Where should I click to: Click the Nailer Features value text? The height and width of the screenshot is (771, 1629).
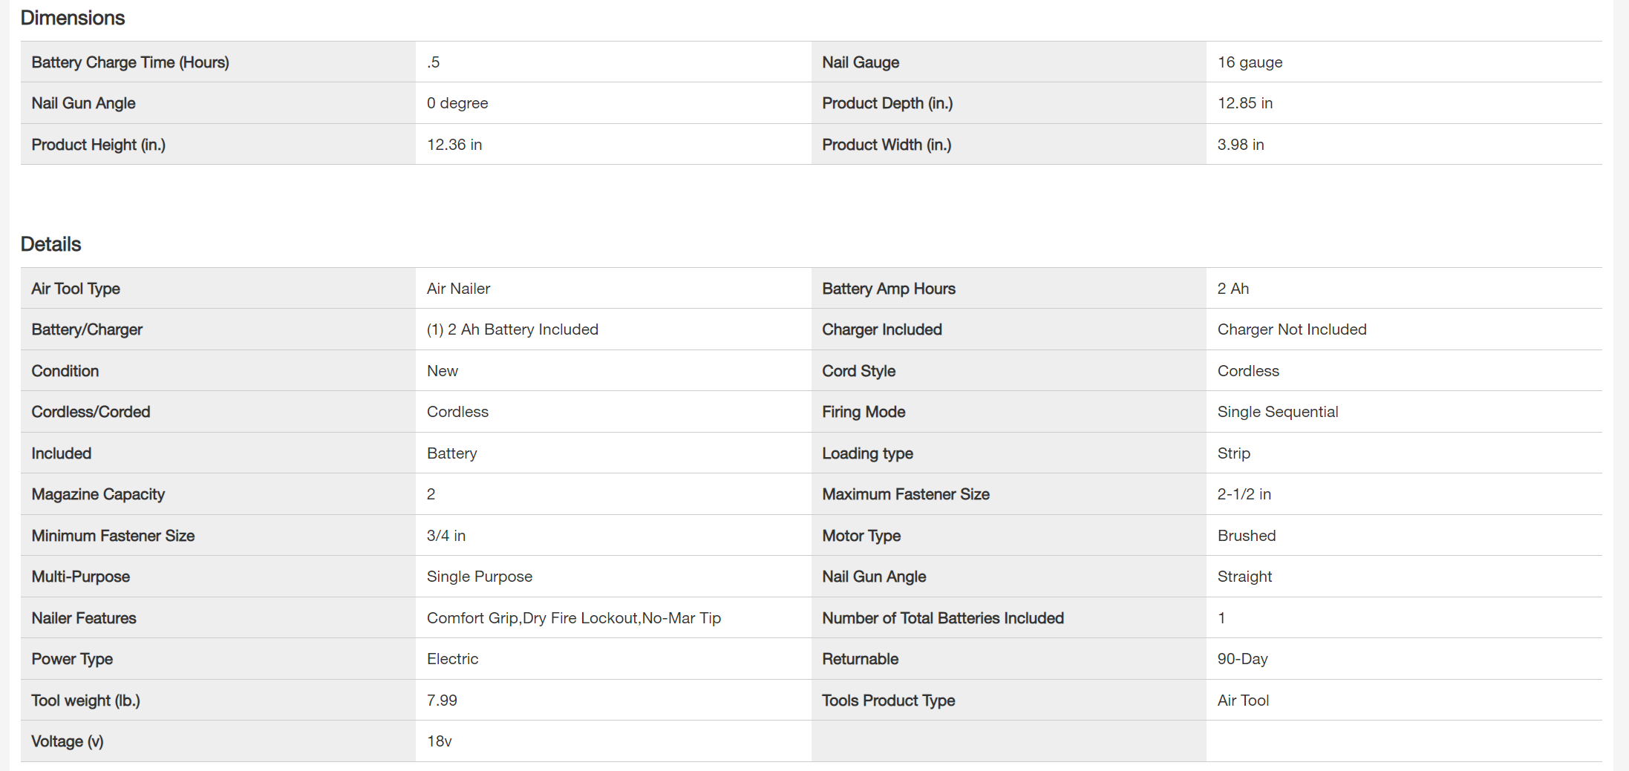coord(574,618)
